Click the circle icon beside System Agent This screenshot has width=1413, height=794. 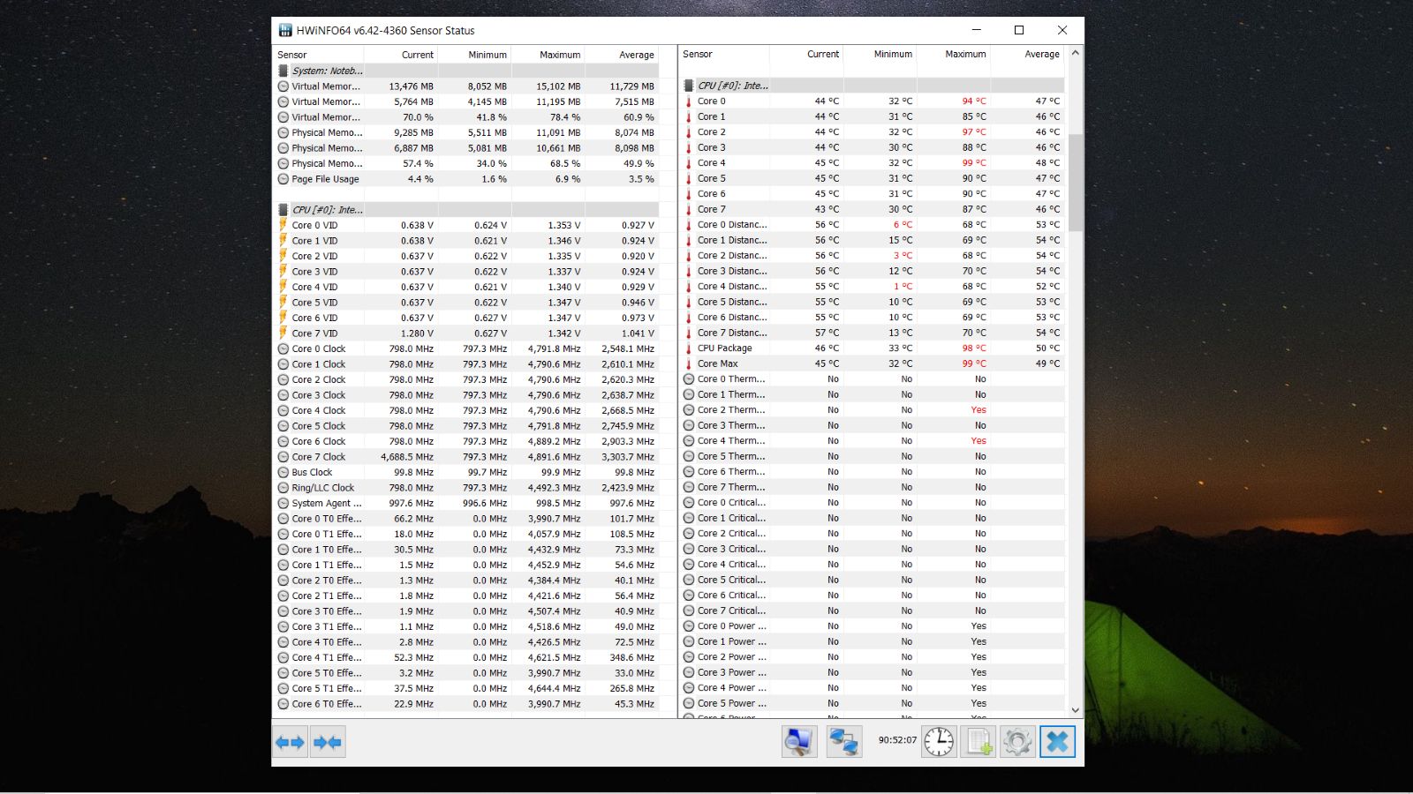pyautogui.click(x=283, y=503)
